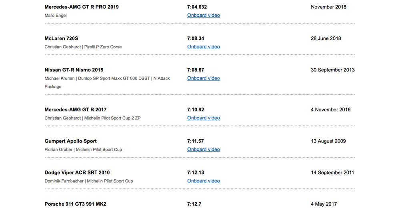Select the Dodge Viper ACR SRT 2010 title
The image size is (400, 208).
click(77, 172)
